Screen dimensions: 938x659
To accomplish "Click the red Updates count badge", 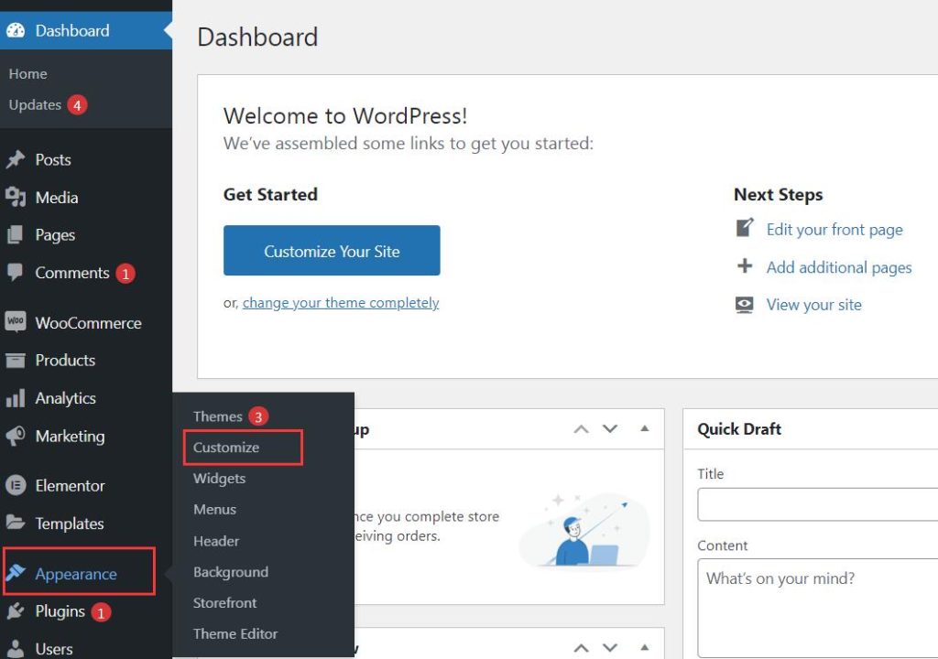I will point(77,105).
